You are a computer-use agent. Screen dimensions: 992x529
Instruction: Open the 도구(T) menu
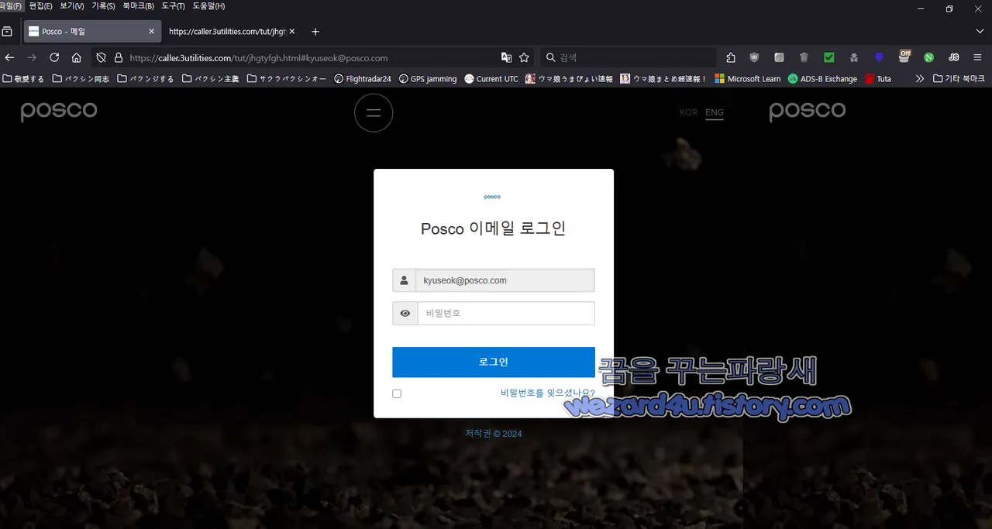[173, 6]
